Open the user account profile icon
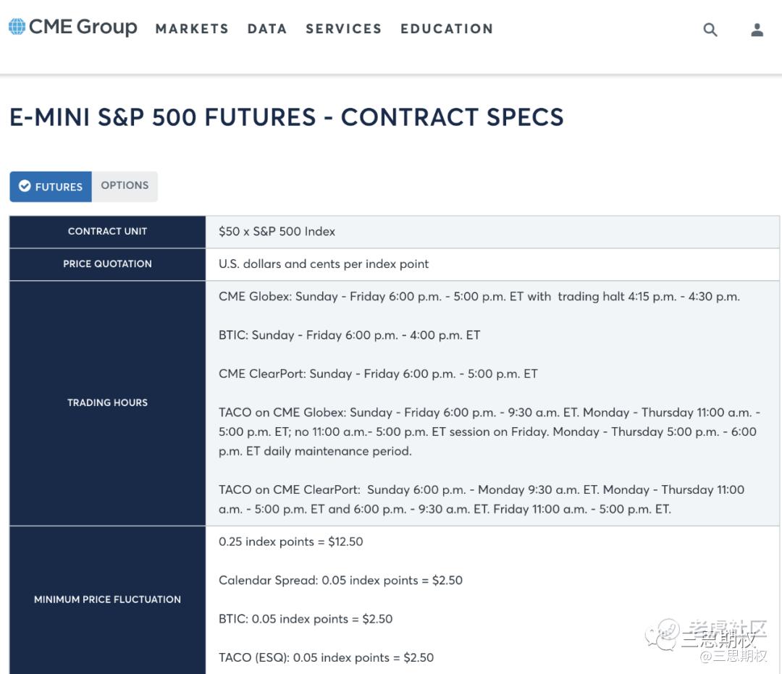782x674 pixels. pos(757,30)
